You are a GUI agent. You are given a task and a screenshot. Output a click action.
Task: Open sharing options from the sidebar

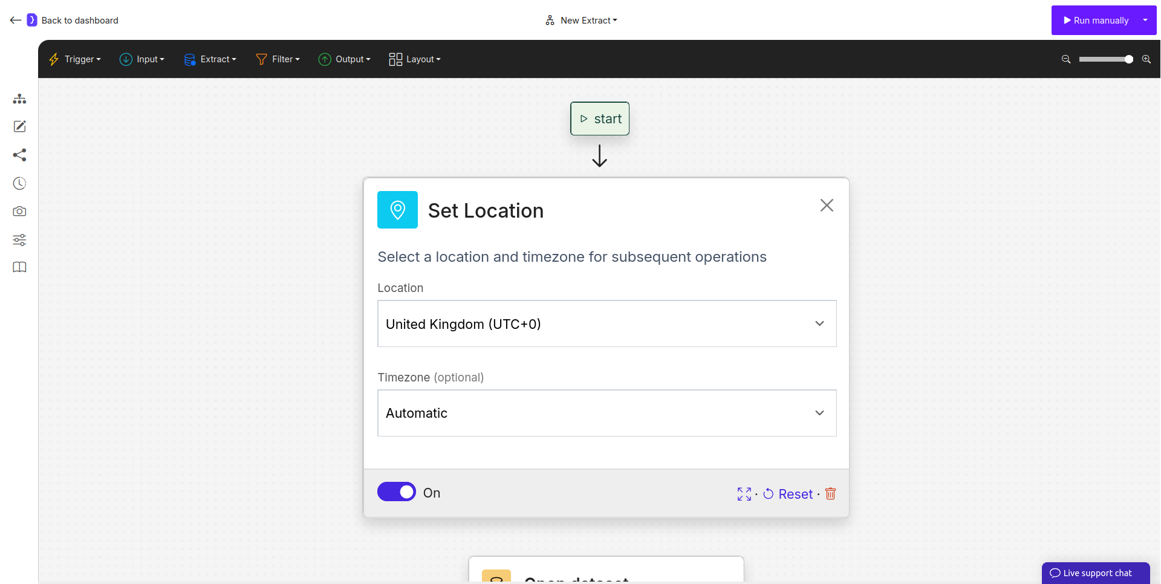19,155
